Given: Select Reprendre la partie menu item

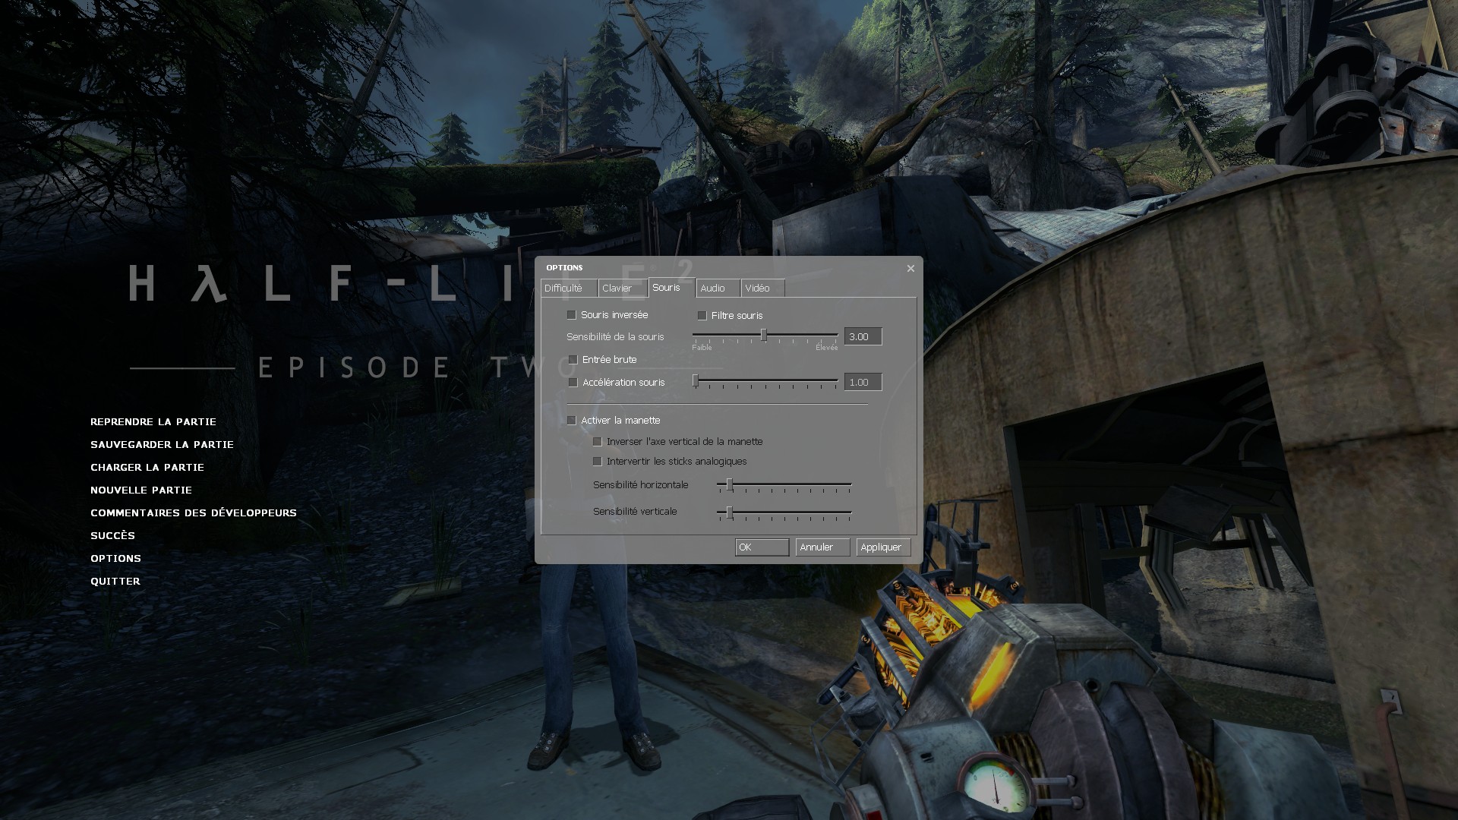Looking at the screenshot, I should 153,422.
